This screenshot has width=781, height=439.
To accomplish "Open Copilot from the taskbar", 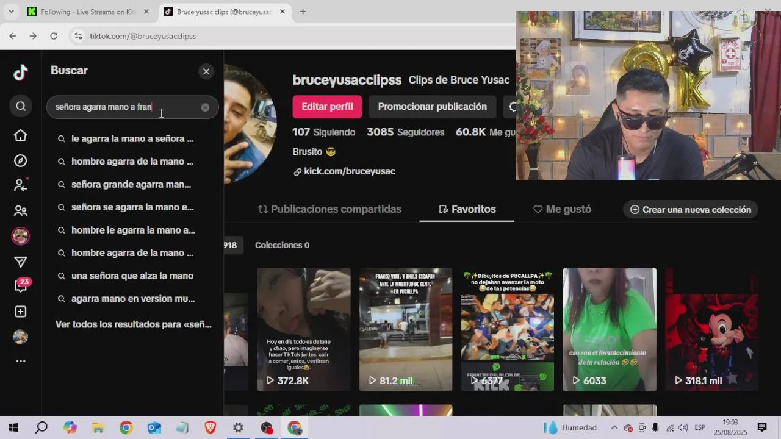I will pyautogui.click(x=70, y=428).
